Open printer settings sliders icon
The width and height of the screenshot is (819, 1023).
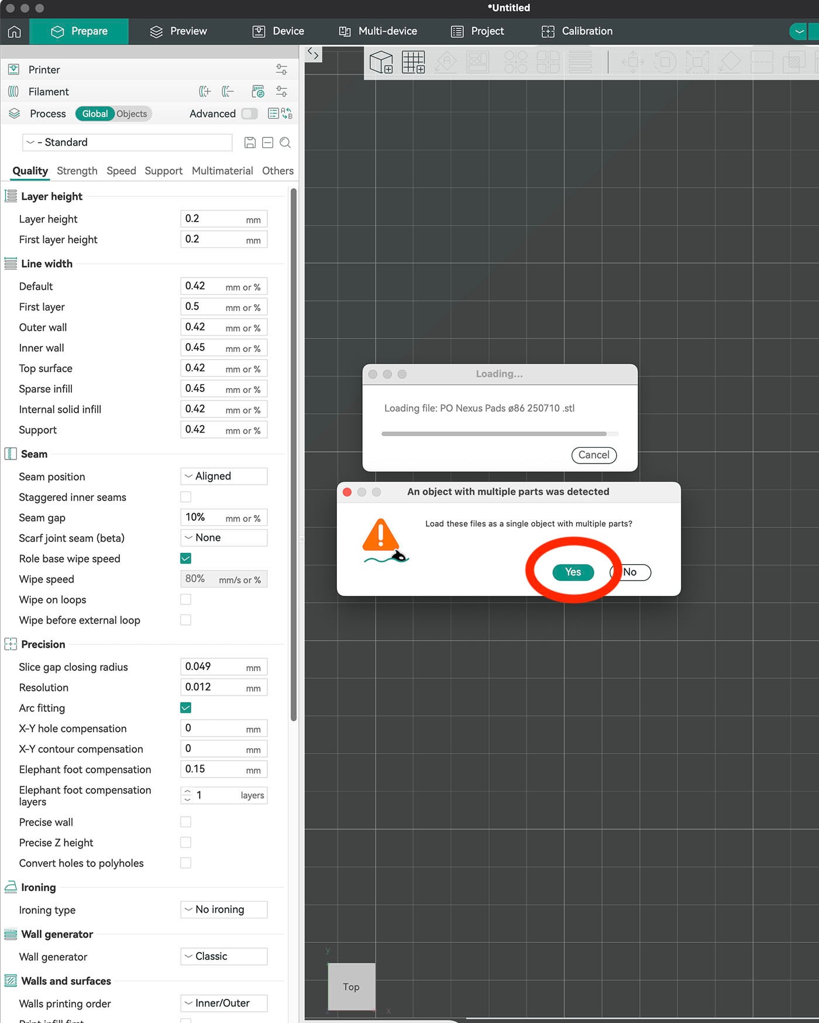[x=281, y=70]
